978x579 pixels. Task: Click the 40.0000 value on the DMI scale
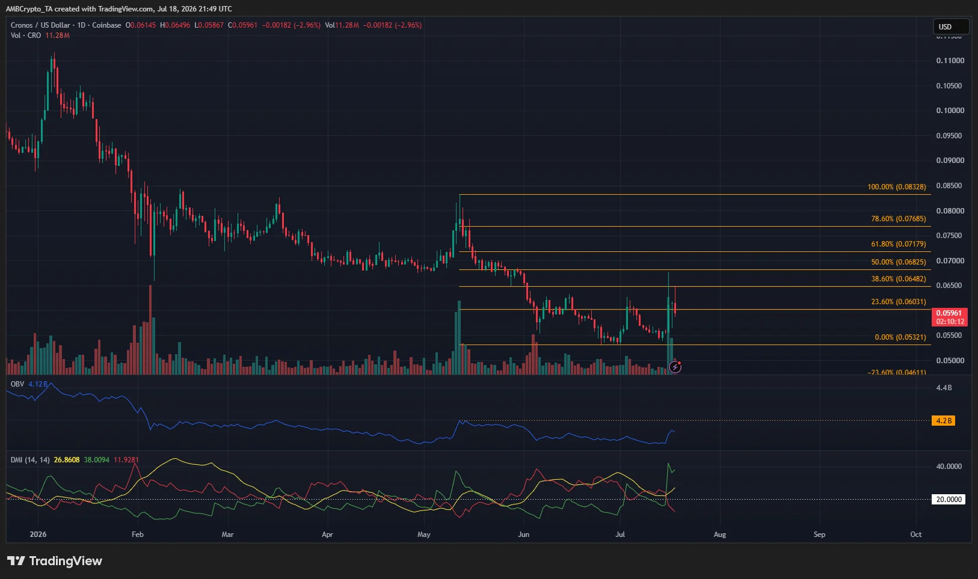949,467
